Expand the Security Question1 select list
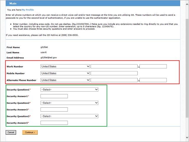Viewport: 189px width, 142px height. tap(69, 89)
